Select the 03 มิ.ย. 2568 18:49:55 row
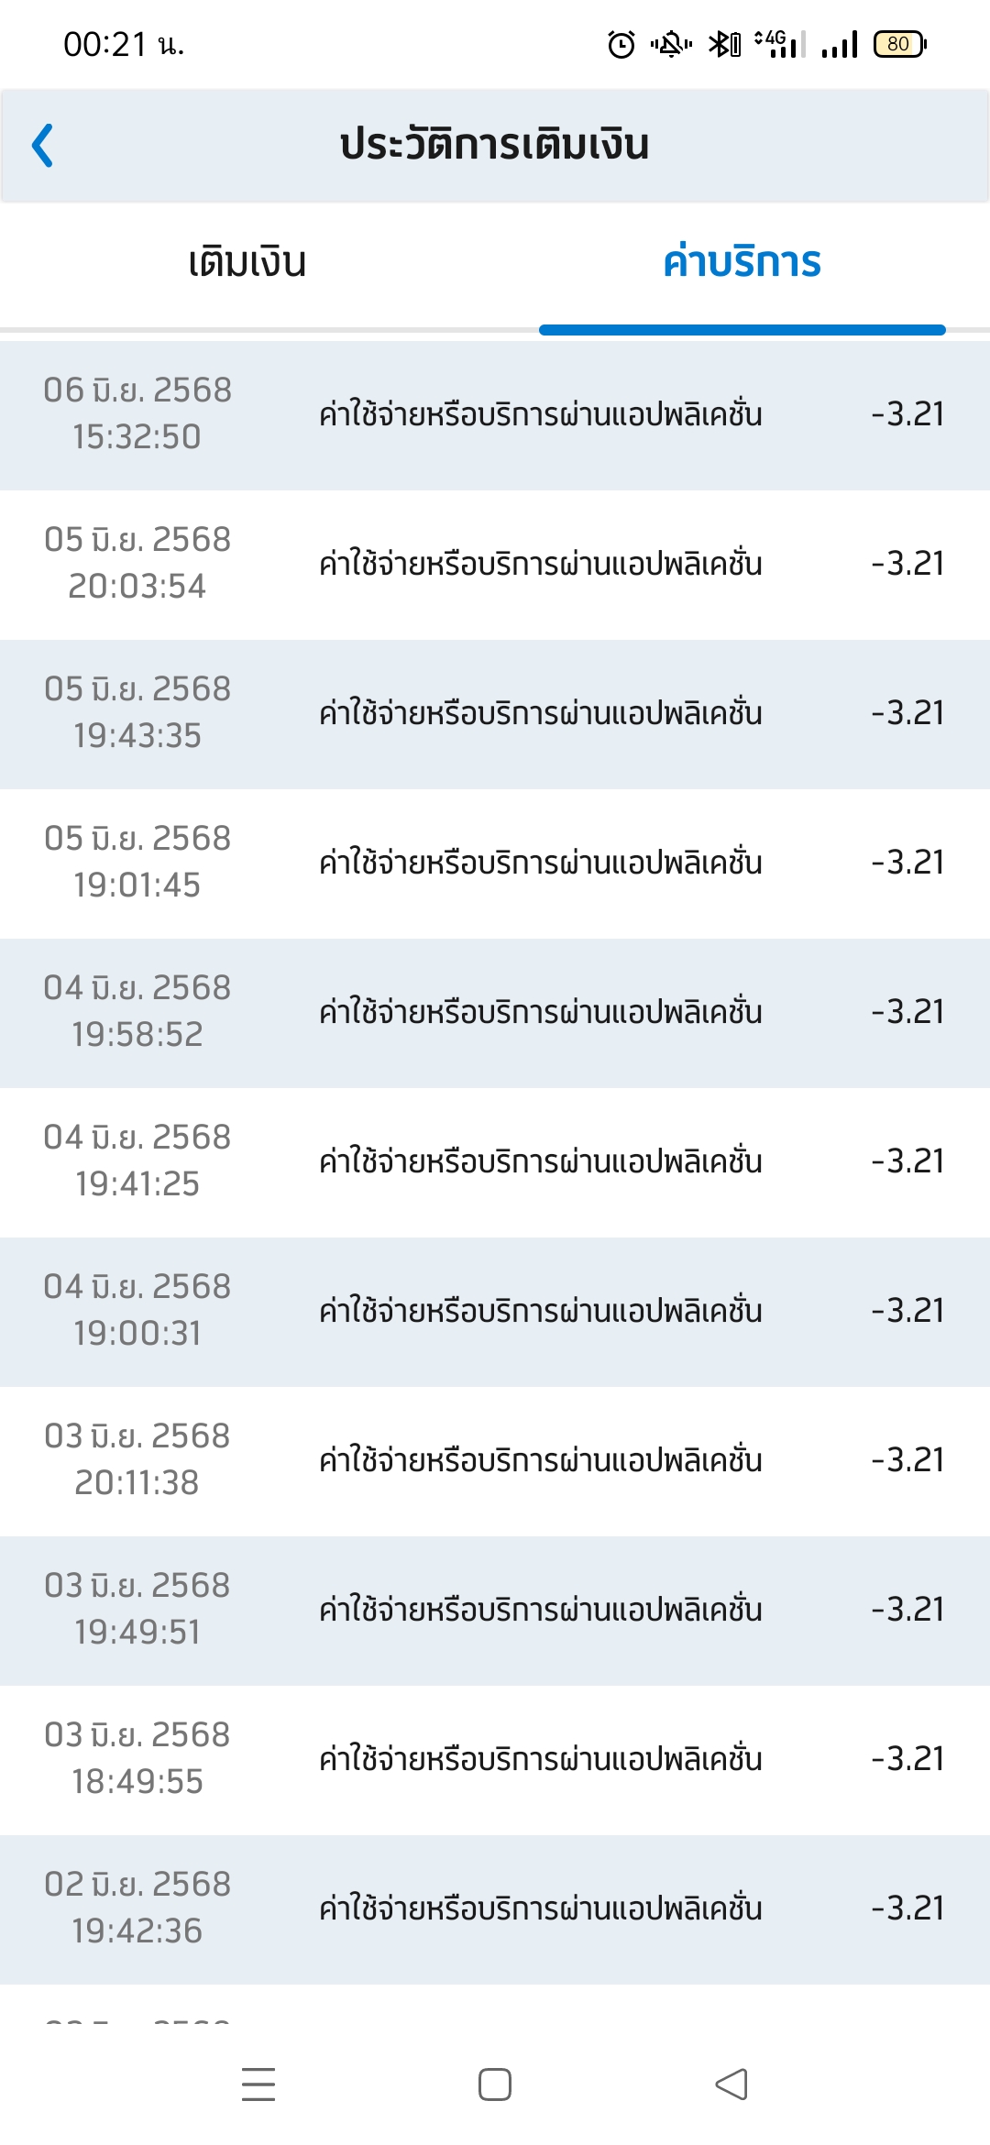This screenshot has height=2145, width=990. (495, 1760)
